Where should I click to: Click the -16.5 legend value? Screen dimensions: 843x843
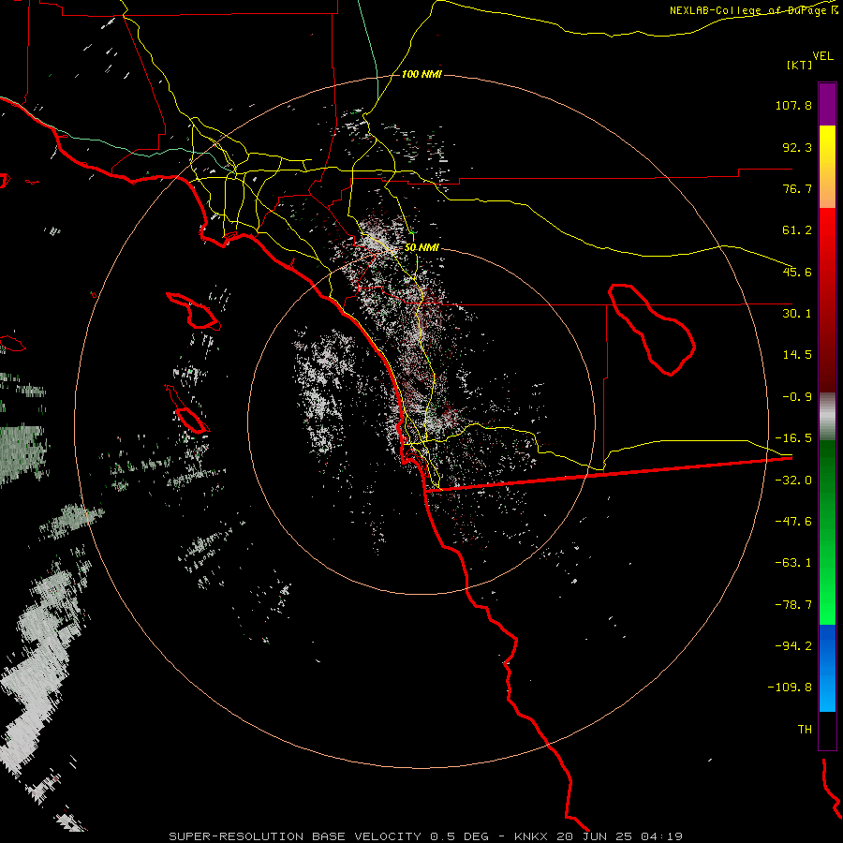[793, 438]
